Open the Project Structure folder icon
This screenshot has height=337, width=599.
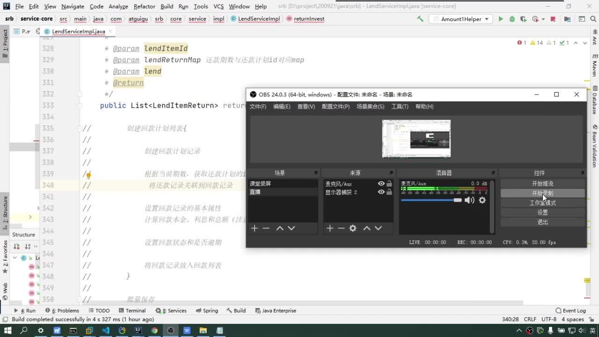[567, 19]
